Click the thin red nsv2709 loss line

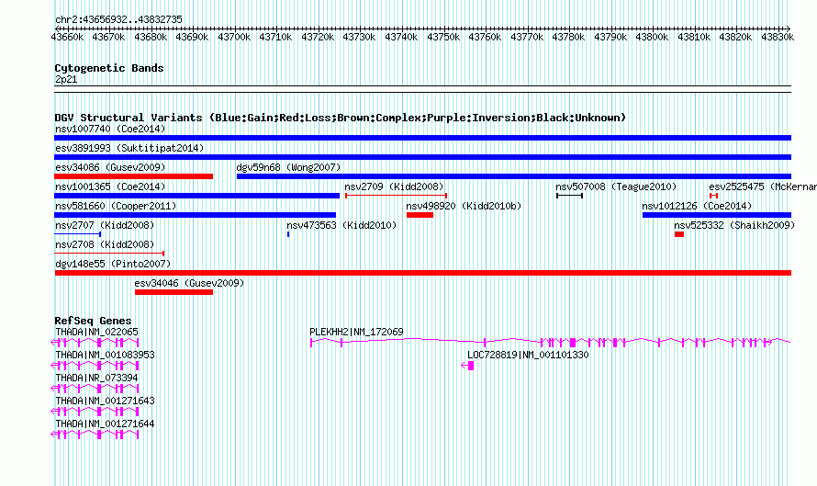point(396,196)
